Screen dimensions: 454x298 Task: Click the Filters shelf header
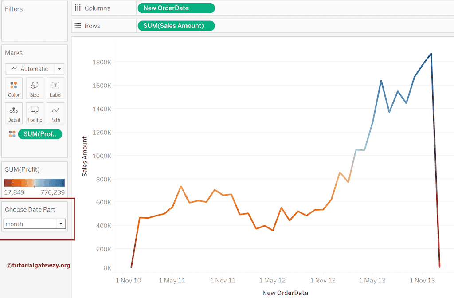click(14, 9)
